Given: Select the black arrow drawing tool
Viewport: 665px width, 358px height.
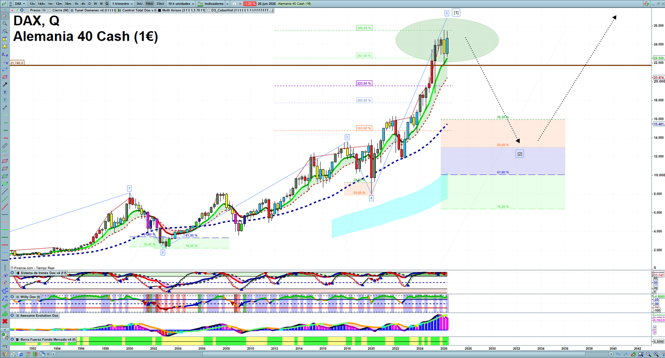Looking at the screenshot, I should (x=5, y=85).
